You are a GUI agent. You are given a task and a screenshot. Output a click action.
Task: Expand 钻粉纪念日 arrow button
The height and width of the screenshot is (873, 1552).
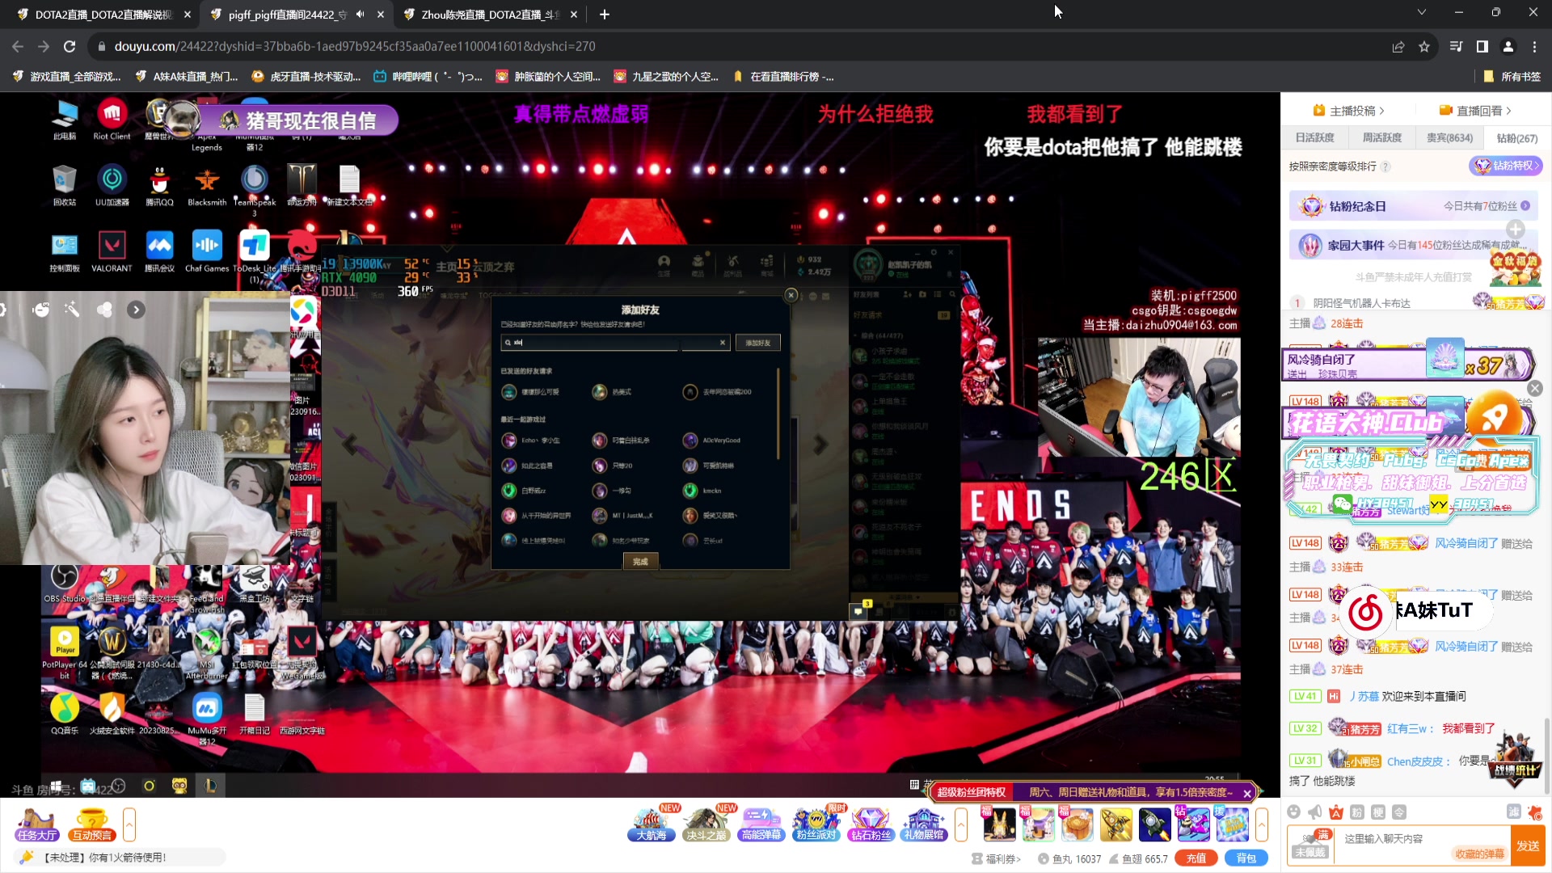point(1525,206)
